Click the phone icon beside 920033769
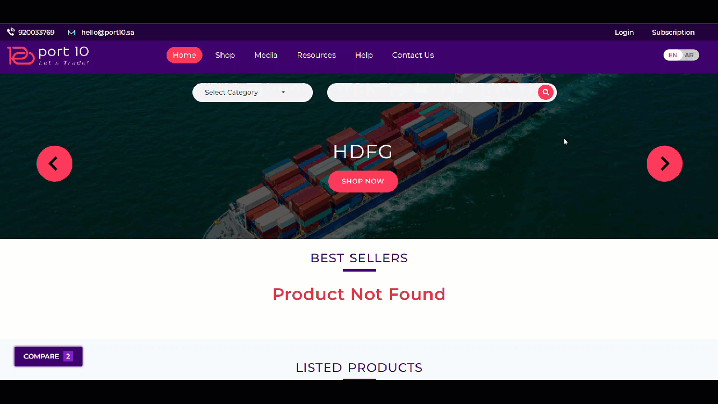 11,33
